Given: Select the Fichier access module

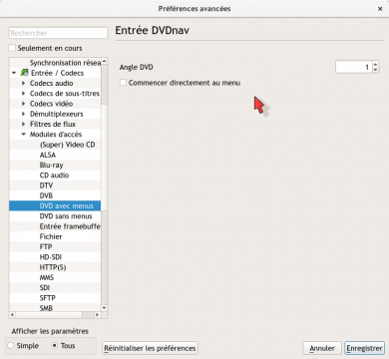Looking at the screenshot, I should 55,236.
